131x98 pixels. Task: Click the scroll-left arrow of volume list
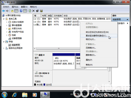pos(35,48)
